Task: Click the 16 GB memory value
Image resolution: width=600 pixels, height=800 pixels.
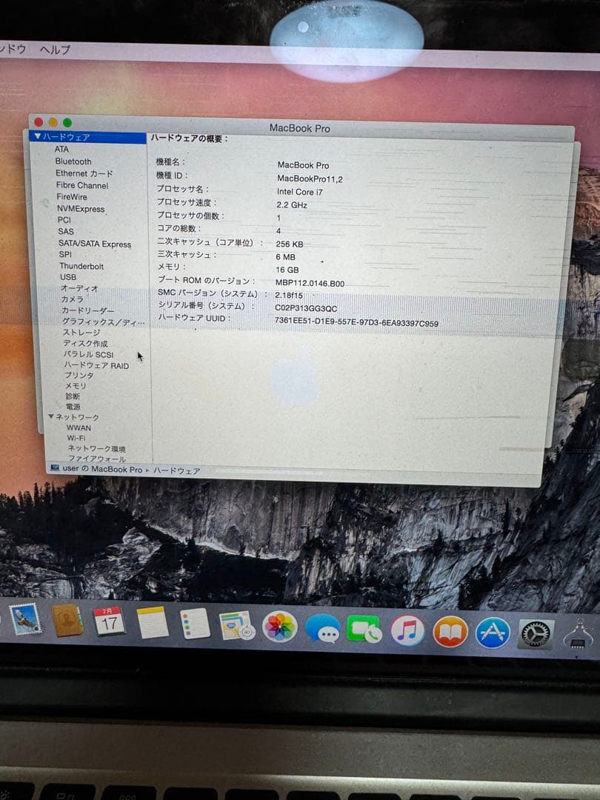Action: coord(287,270)
